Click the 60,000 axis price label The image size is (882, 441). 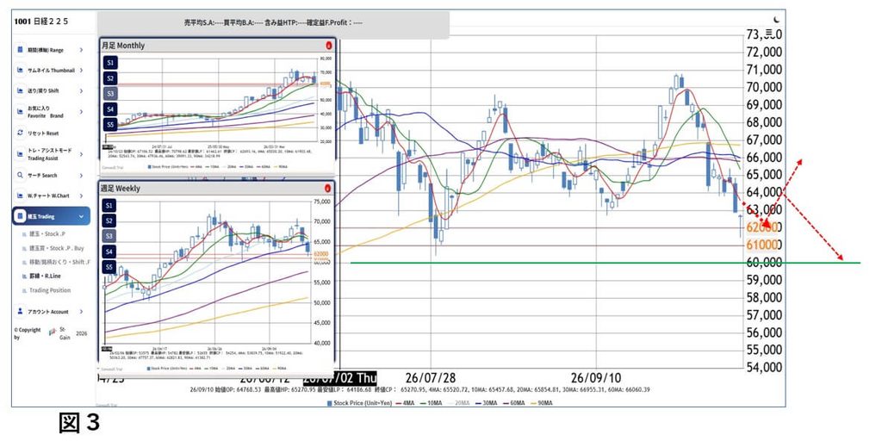[762, 262]
